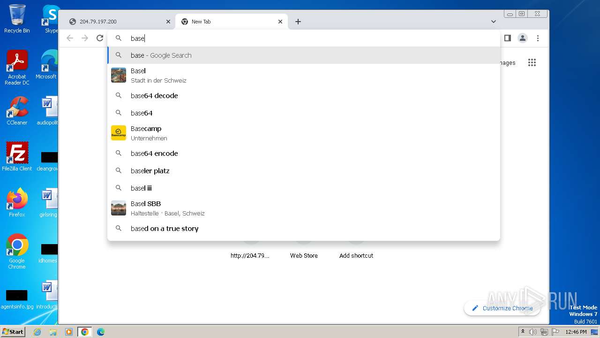Switch to the New Tab tab

231,22
